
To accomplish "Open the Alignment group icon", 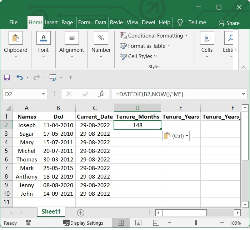I will (x=71, y=38).
